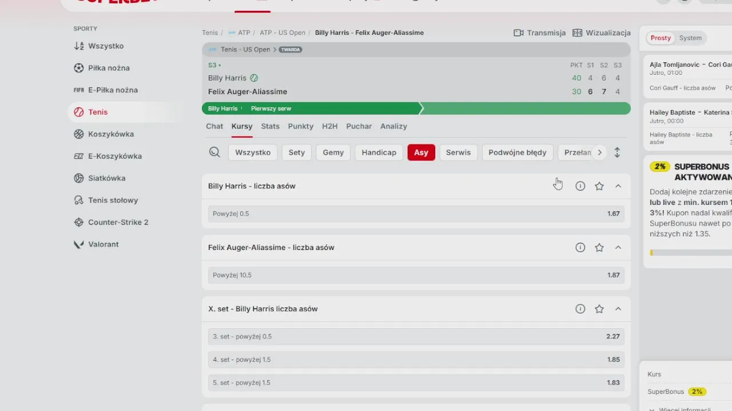Bet Powyżej 10.5 at 1.87
The width and height of the screenshot is (732, 411).
pos(416,275)
